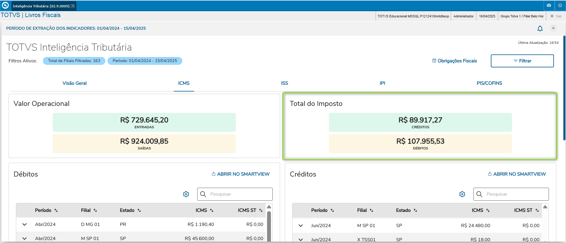This screenshot has height=243, width=566.
Task: Click the Débitos table scrollbar up arrow
Action: [x=269, y=207]
